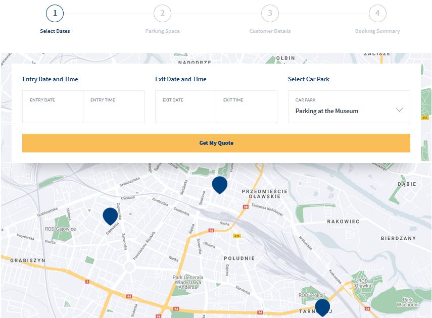This screenshot has height=318, width=432.
Task: Click the step 2 Parking Space circle
Action: click(162, 13)
